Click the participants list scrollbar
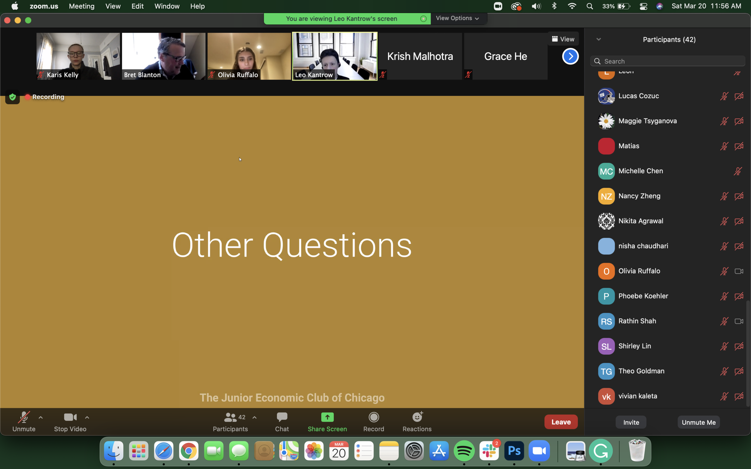 (x=748, y=353)
